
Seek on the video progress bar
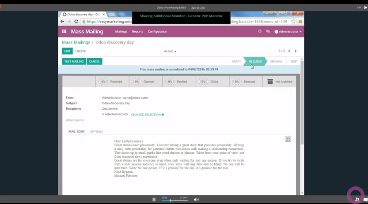(175, 200)
